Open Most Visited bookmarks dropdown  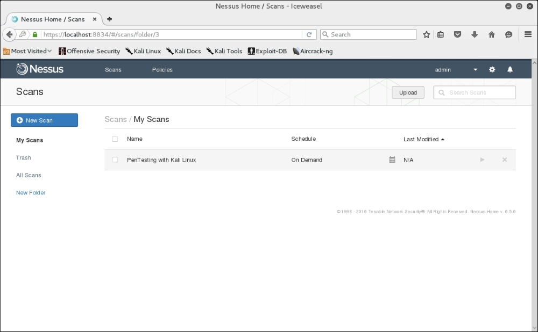[x=27, y=51]
